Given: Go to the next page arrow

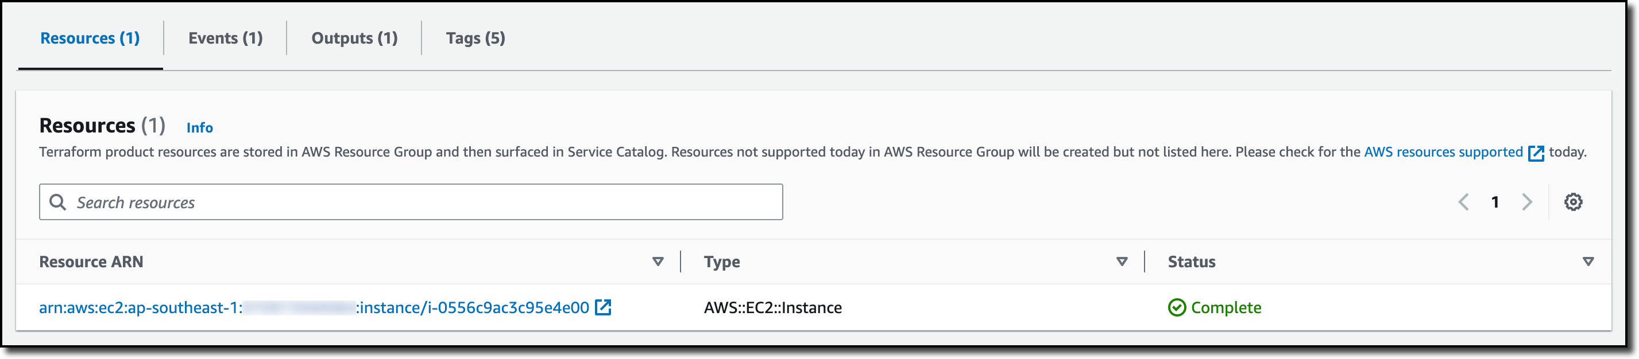Looking at the screenshot, I should tap(1526, 202).
